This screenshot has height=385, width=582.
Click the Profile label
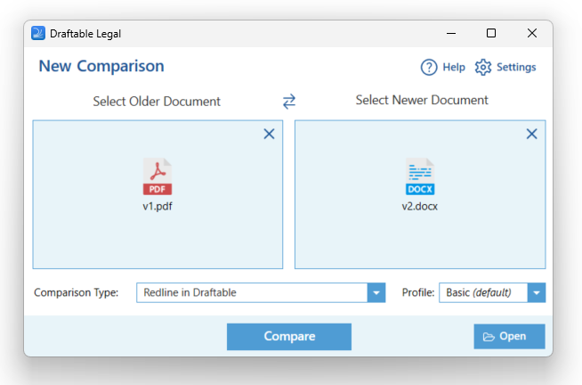418,292
